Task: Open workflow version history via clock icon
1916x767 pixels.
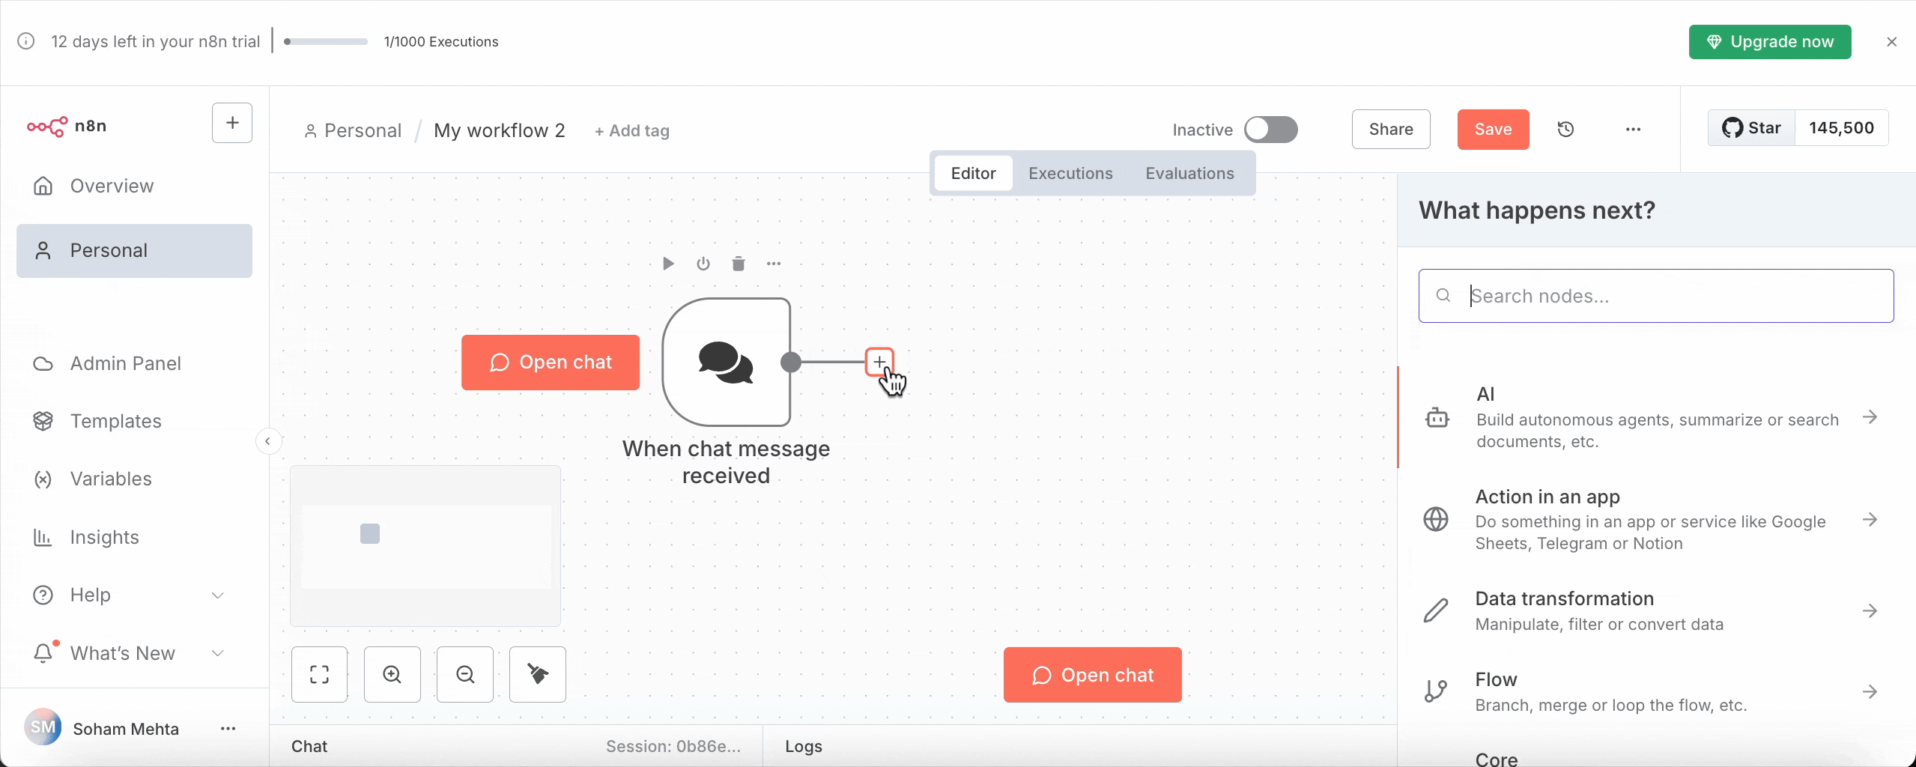Action: [x=1567, y=129]
